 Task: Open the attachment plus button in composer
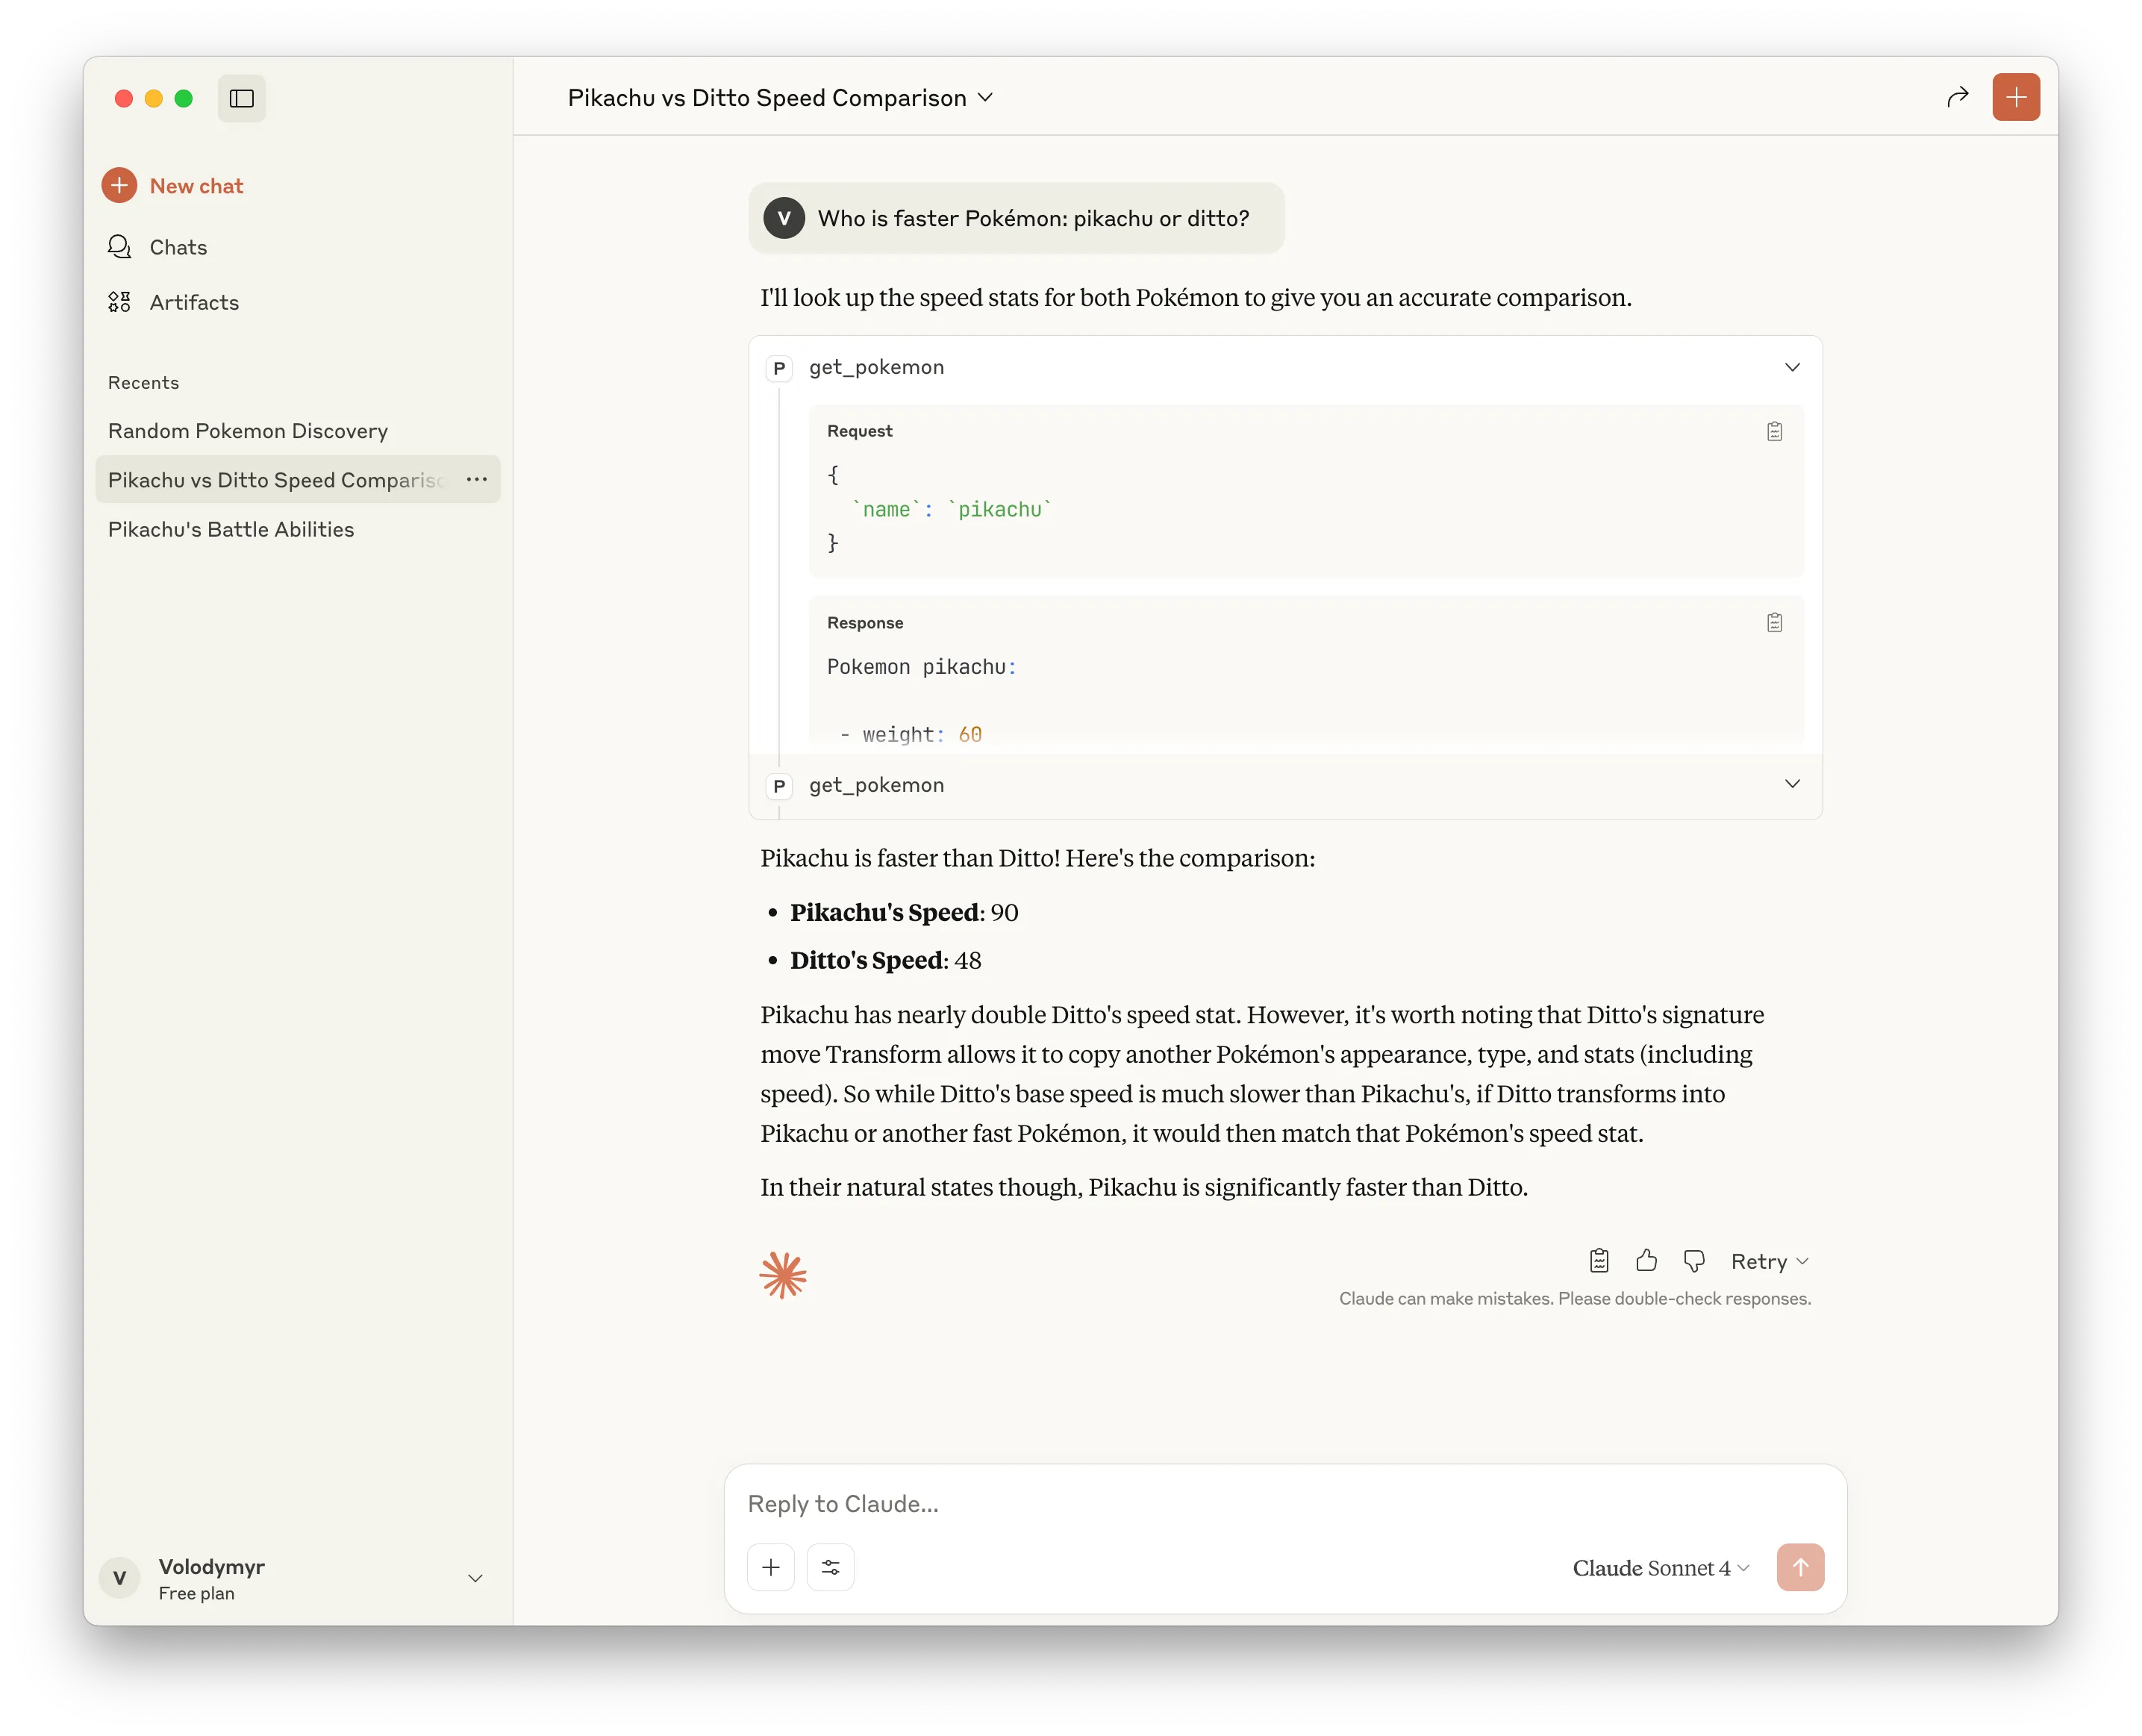point(770,1567)
